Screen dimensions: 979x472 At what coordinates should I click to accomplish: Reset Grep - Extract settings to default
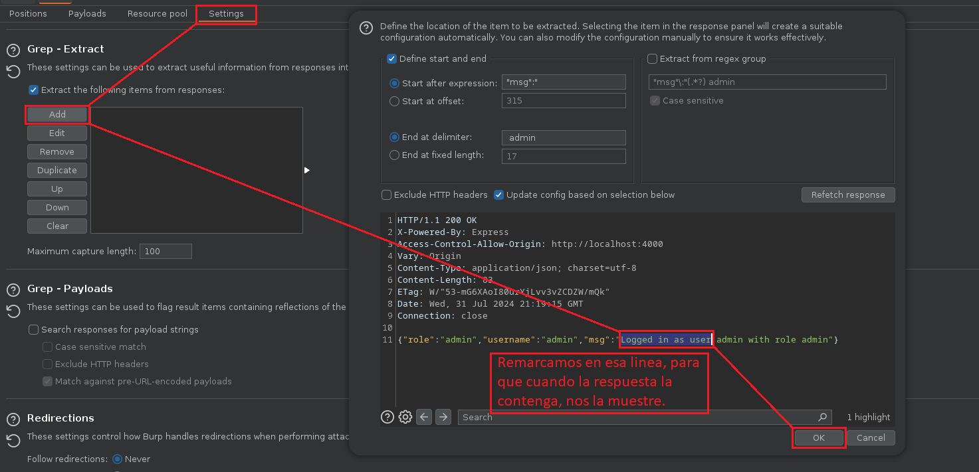[13, 72]
